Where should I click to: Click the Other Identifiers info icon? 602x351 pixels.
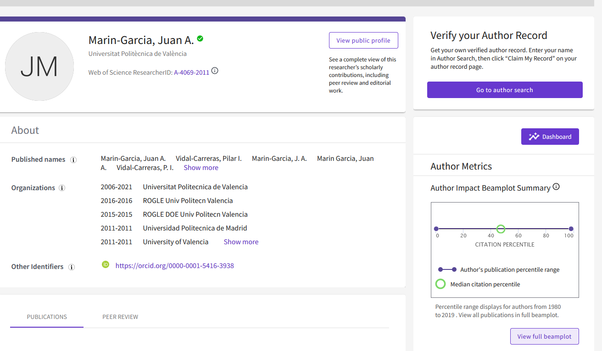[72, 267]
